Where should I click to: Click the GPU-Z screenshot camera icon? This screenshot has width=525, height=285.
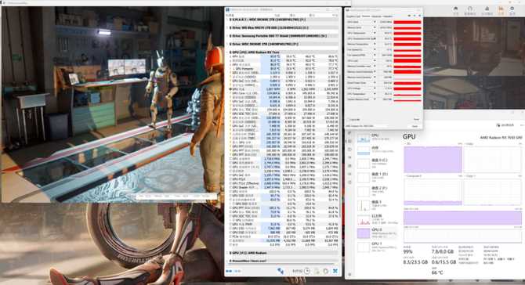(409, 16)
